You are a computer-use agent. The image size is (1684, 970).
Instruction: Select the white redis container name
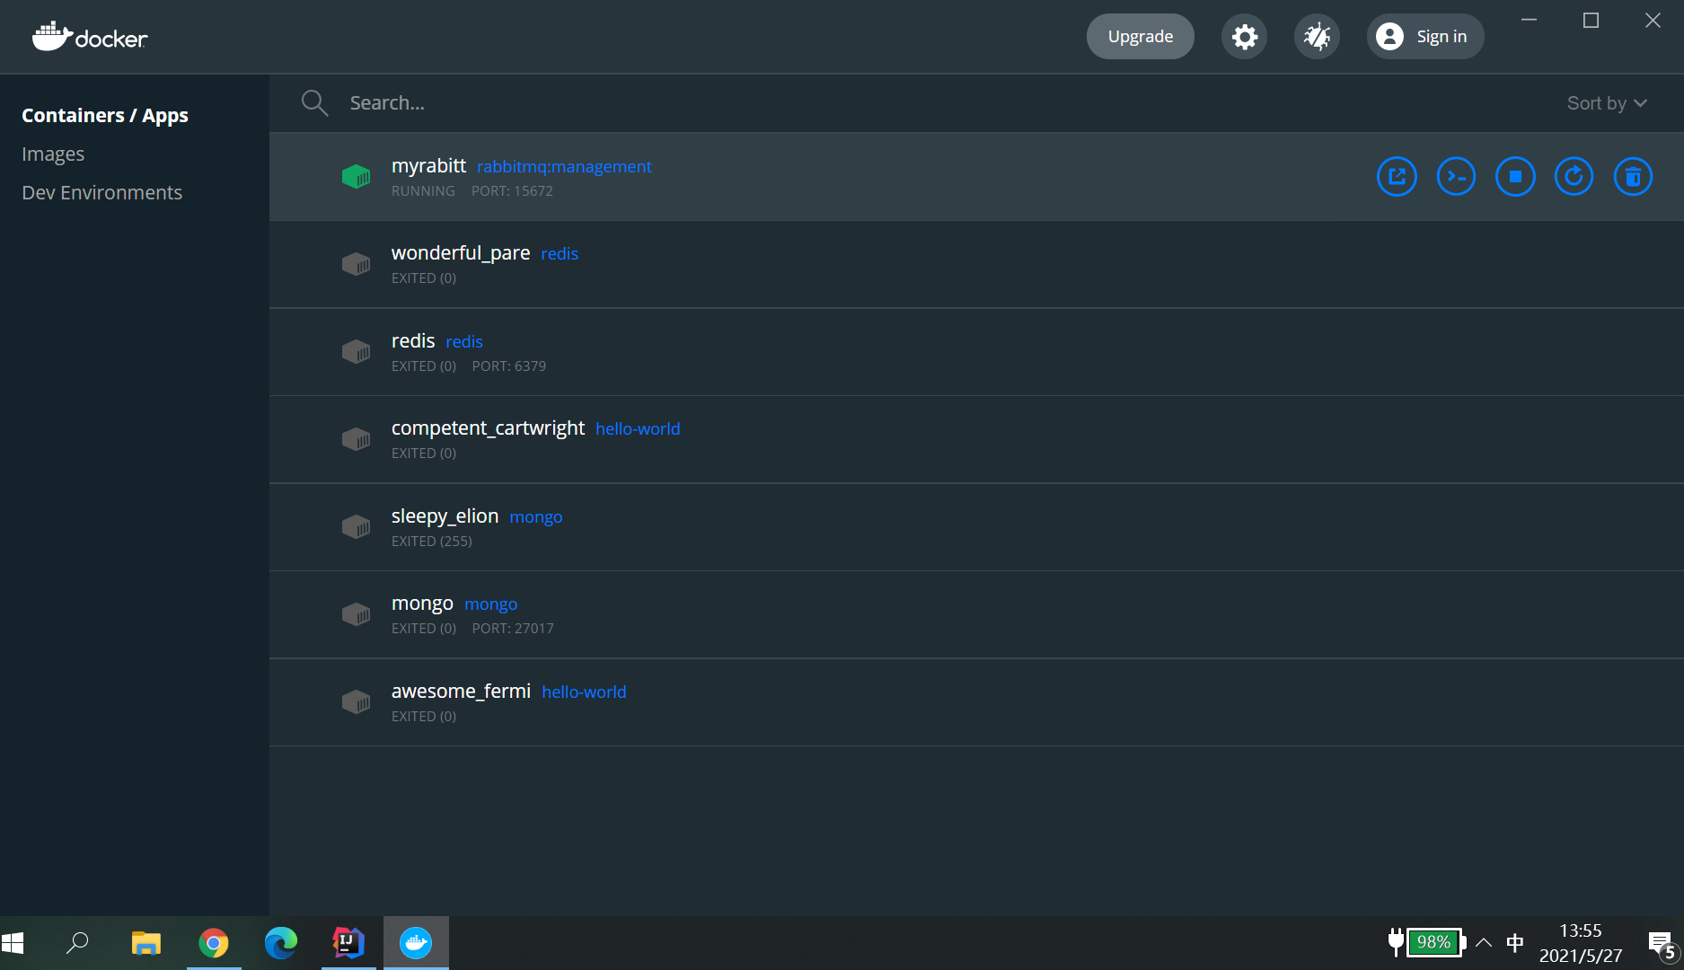(x=413, y=341)
